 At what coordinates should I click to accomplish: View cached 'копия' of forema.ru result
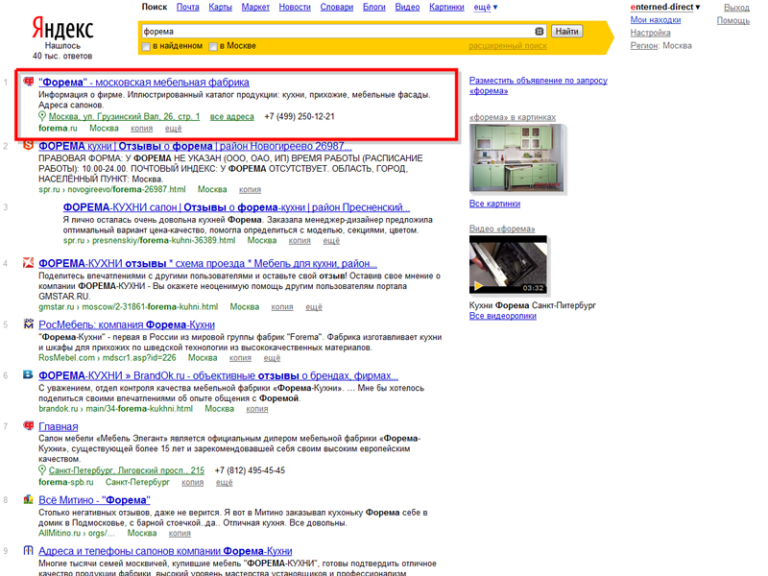point(141,129)
